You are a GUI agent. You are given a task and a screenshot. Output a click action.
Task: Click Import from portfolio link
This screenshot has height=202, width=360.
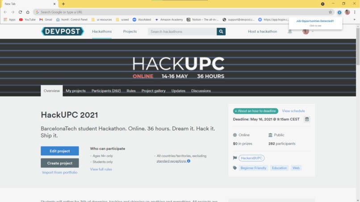click(x=60, y=173)
